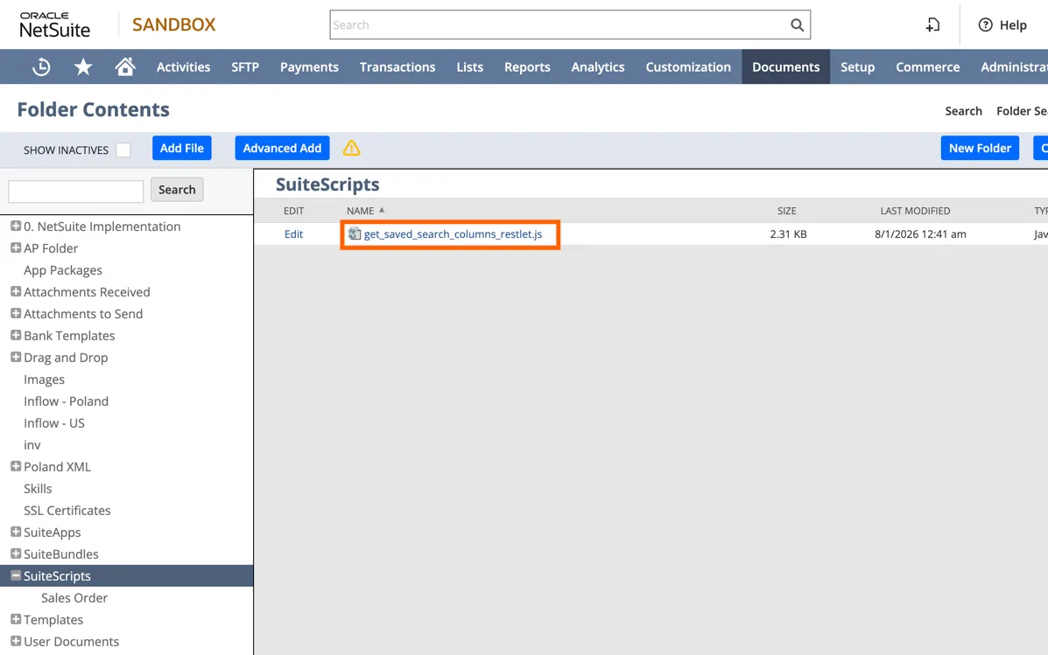Screen dimensions: 1048x655
Task: Click the search magnifier icon
Action: (797, 24)
